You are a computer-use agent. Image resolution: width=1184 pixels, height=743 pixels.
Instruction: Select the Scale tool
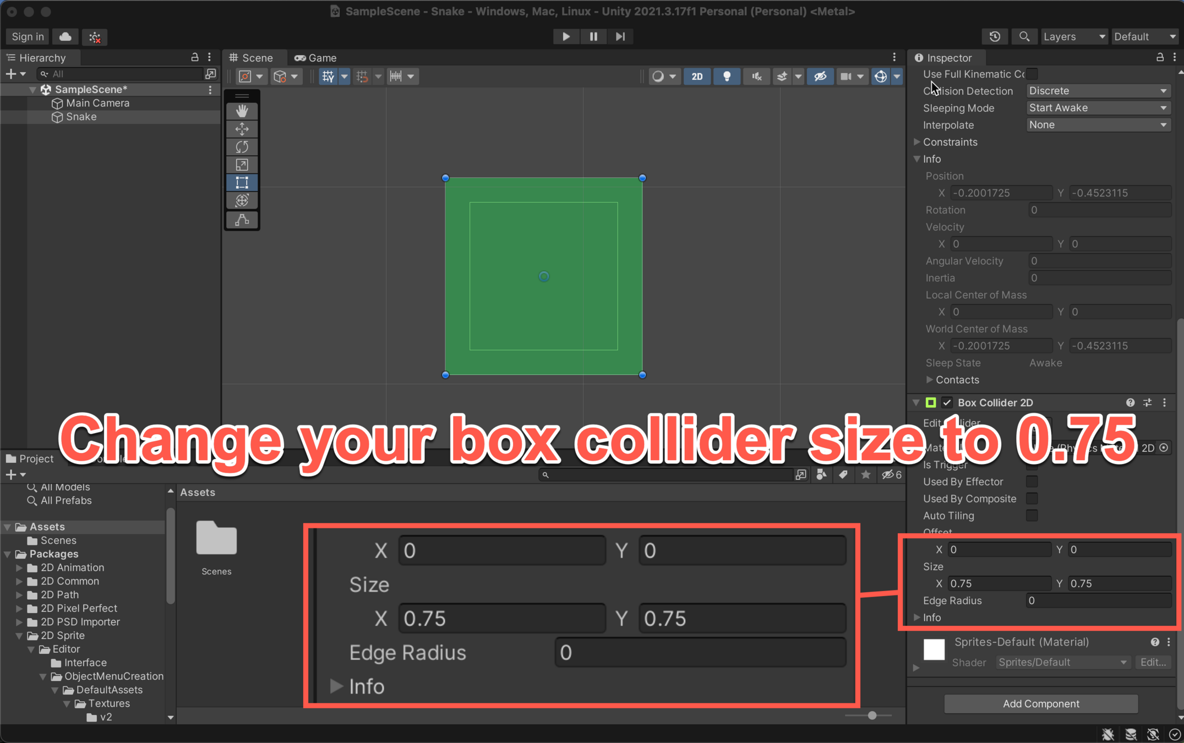click(x=242, y=165)
